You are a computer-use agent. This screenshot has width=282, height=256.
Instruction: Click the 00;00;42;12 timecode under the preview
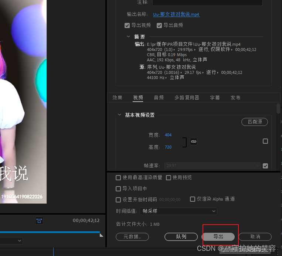point(86,221)
